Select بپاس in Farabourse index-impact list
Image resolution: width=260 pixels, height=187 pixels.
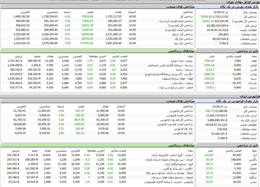pos(253,182)
